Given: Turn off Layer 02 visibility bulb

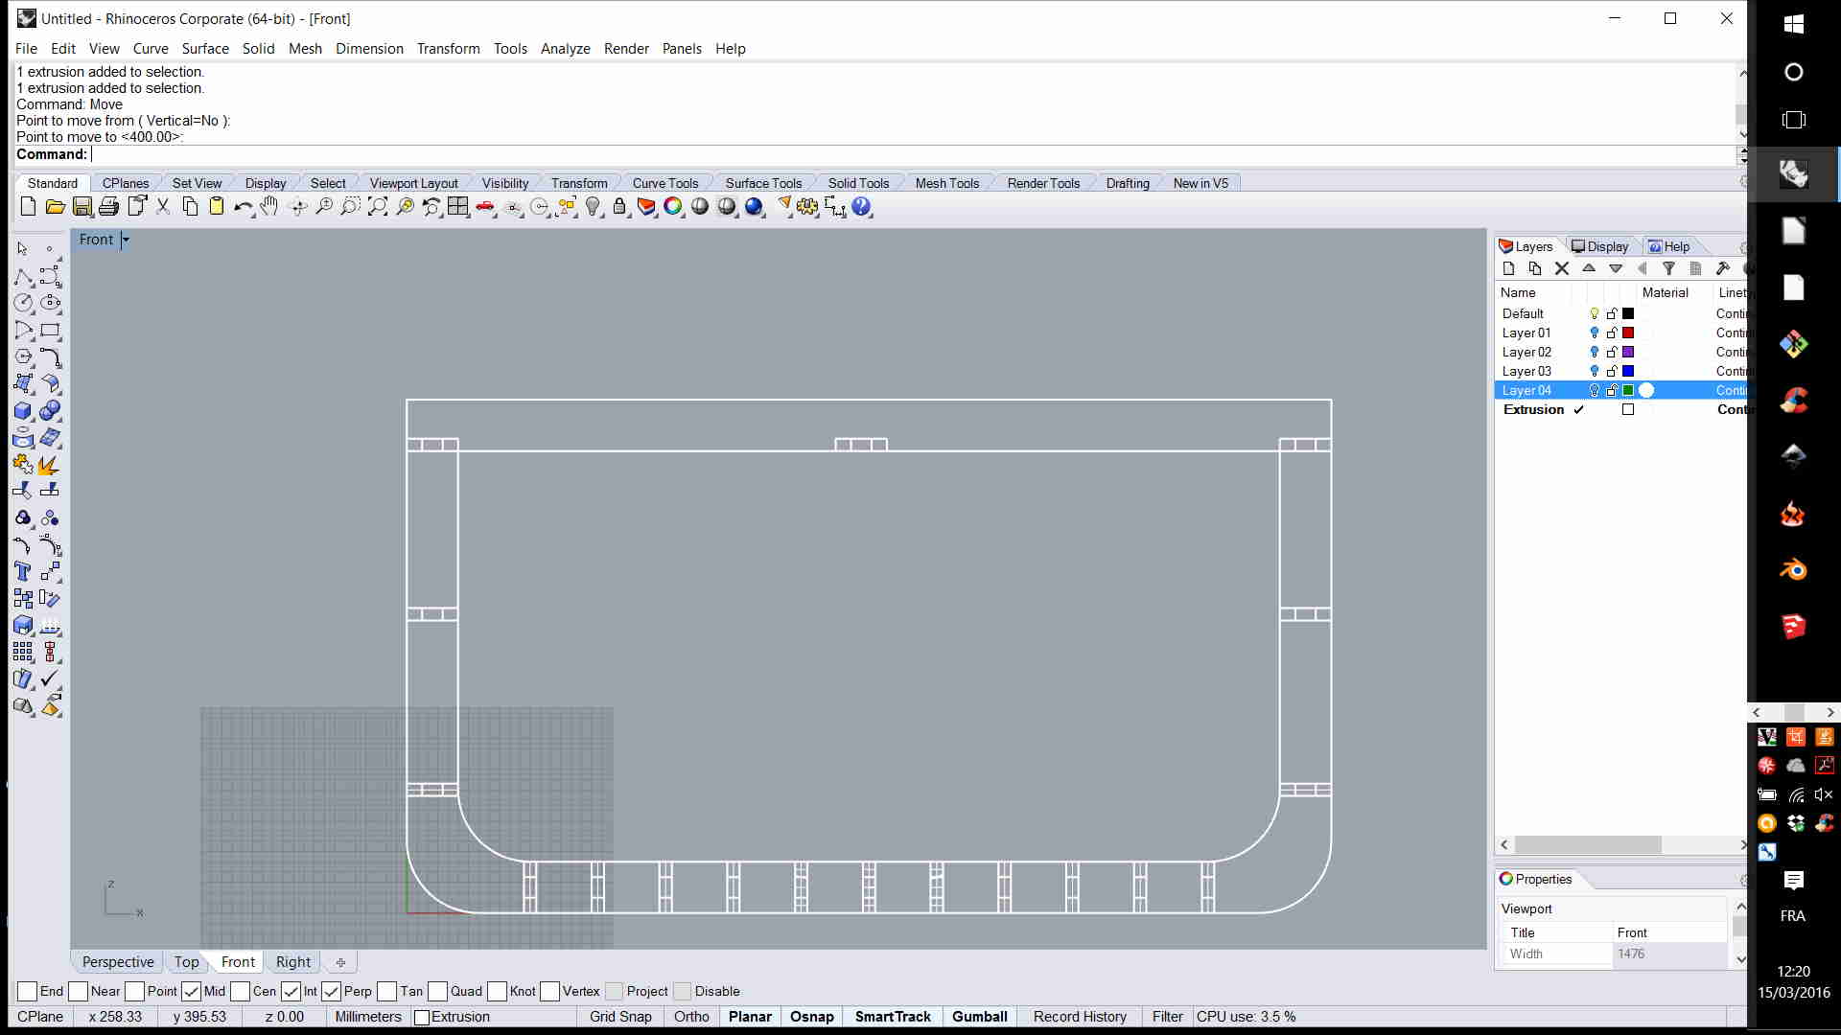Looking at the screenshot, I should tap(1595, 352).
